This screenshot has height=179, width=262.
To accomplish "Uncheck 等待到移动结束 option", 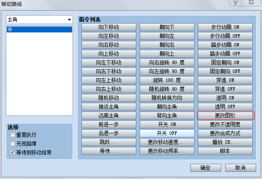I will (12, 152).
